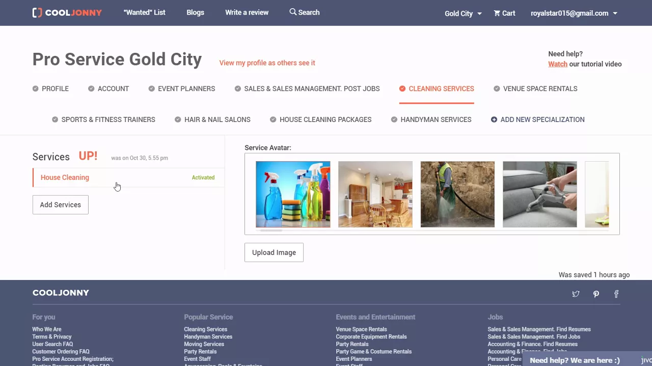Click the Add Services button
This screenshot has width=652, height=366.
click(x=61, y=205)
